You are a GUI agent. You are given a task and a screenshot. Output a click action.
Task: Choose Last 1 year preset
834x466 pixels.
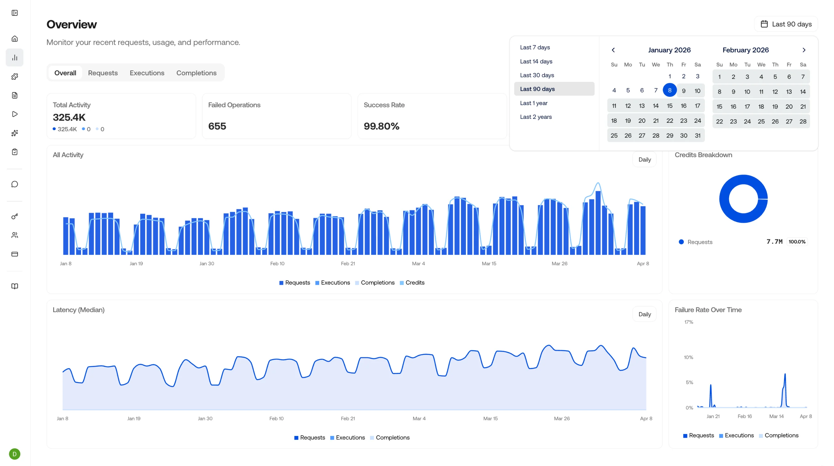click(x=554, y=103)
